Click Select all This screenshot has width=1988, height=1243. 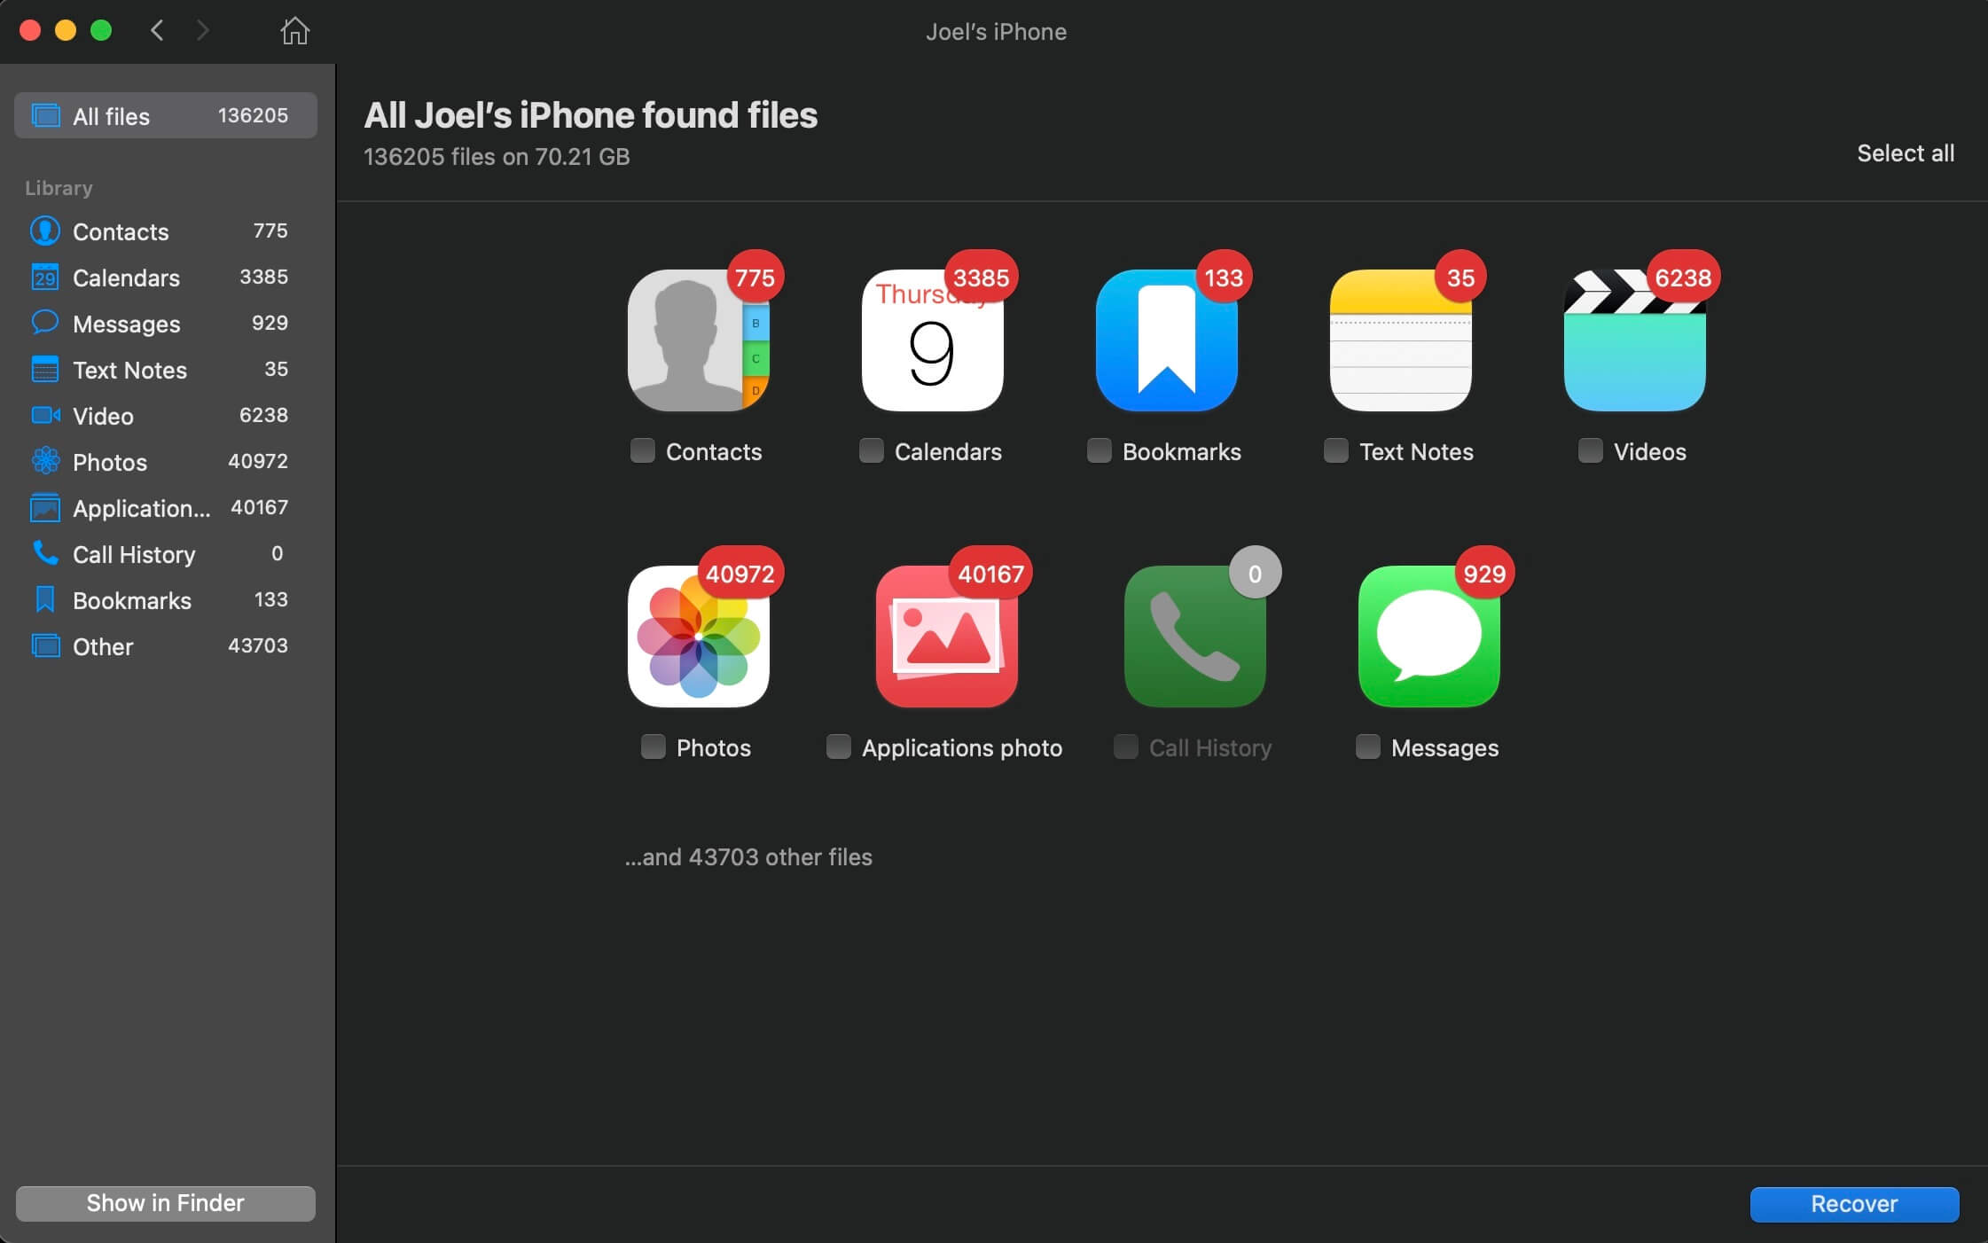click(1905, 153)
